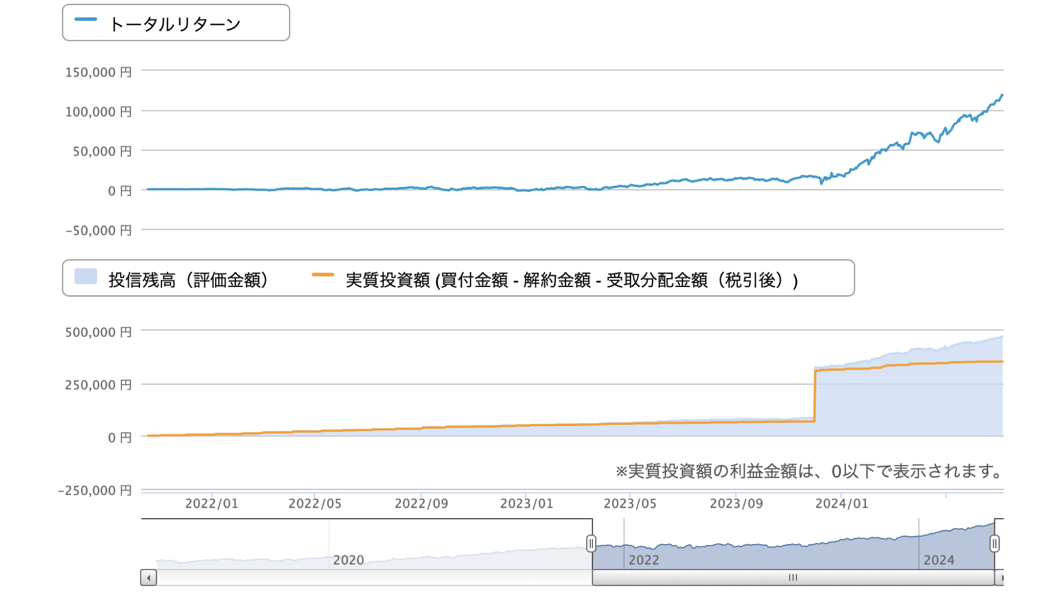
Task: Click the 2023/01 axis label
Action: coord(527,504)
